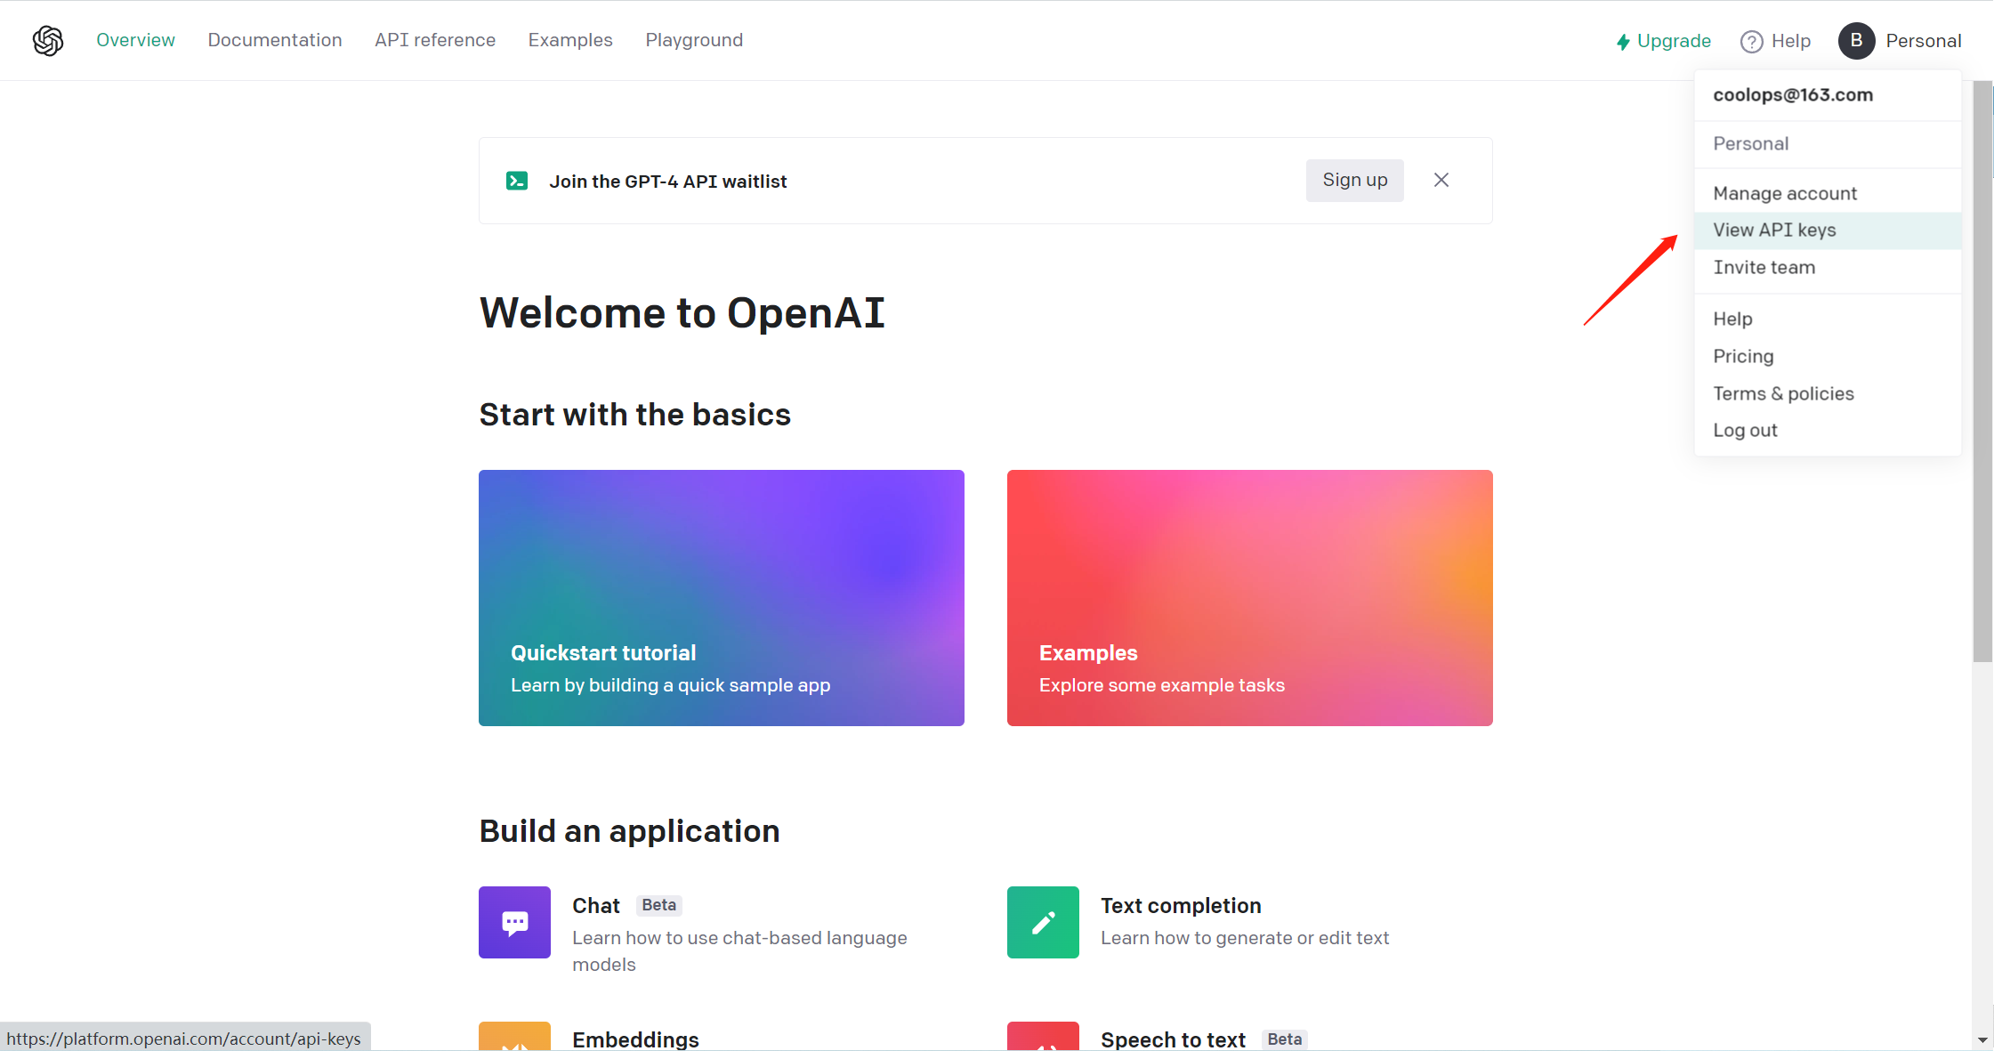Screen dimensions: 1994x1051
Task: Open the purple Chat bubble icon
Action: pyautogui.click(x=514, y=922)
